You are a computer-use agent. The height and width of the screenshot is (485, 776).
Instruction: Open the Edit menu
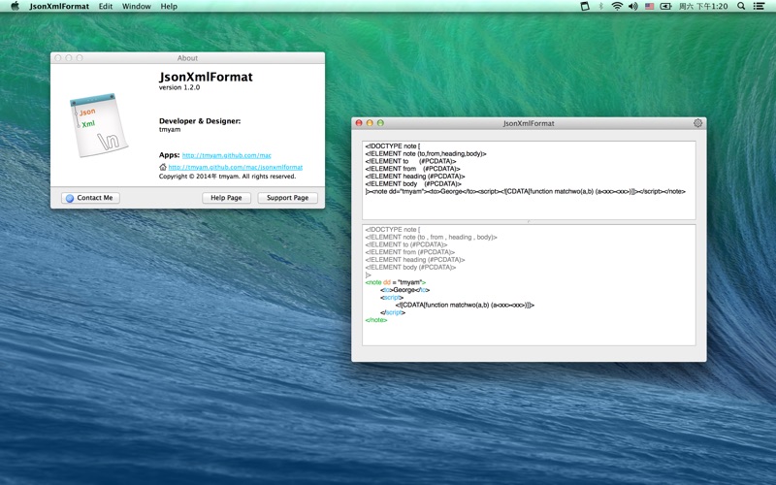(x=106, y=7)
